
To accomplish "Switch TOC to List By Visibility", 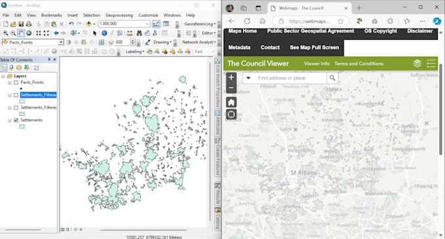I will [x=19, y=67].
